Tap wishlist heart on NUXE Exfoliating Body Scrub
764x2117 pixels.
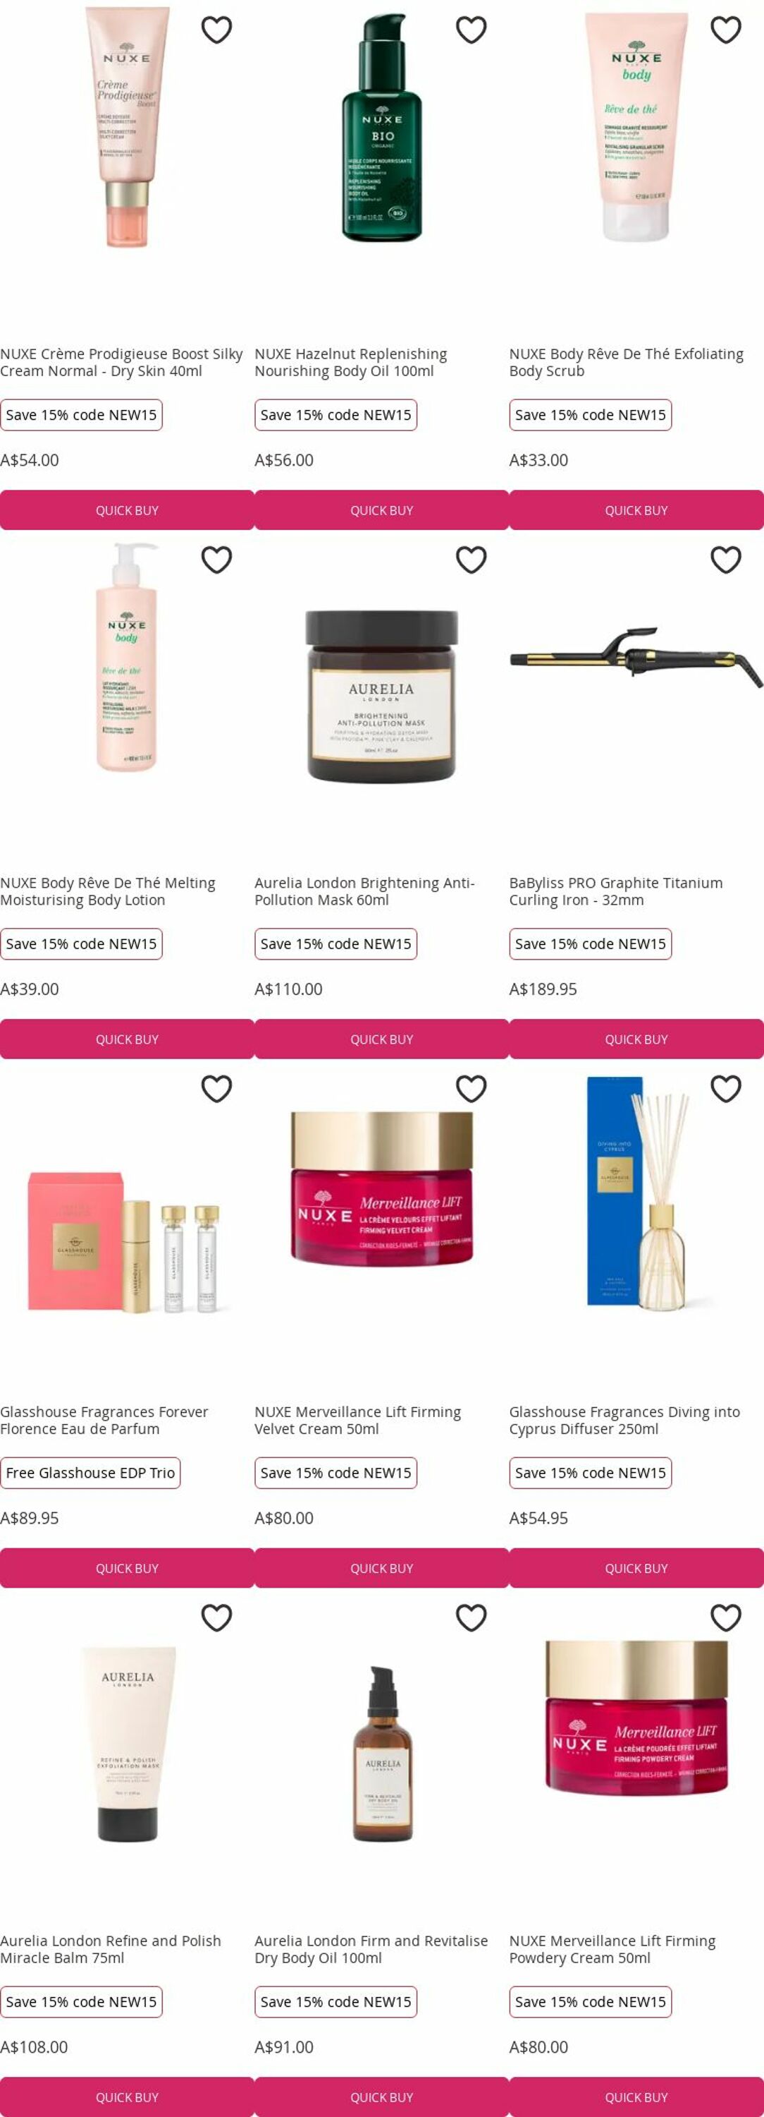(725, 30)
